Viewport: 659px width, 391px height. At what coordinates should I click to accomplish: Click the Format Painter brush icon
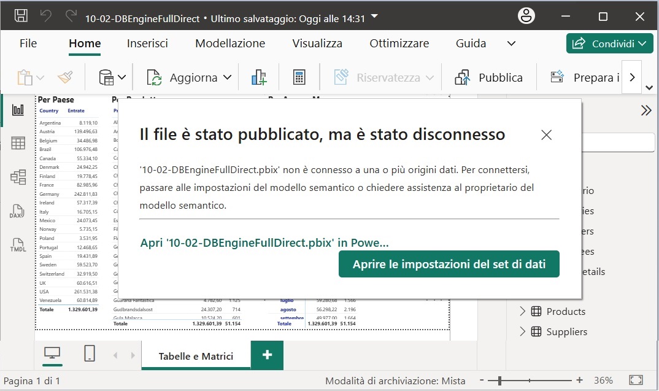[x=64, y=78]
